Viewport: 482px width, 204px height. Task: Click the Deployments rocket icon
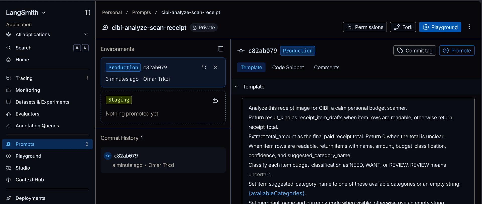coord(9,198)
